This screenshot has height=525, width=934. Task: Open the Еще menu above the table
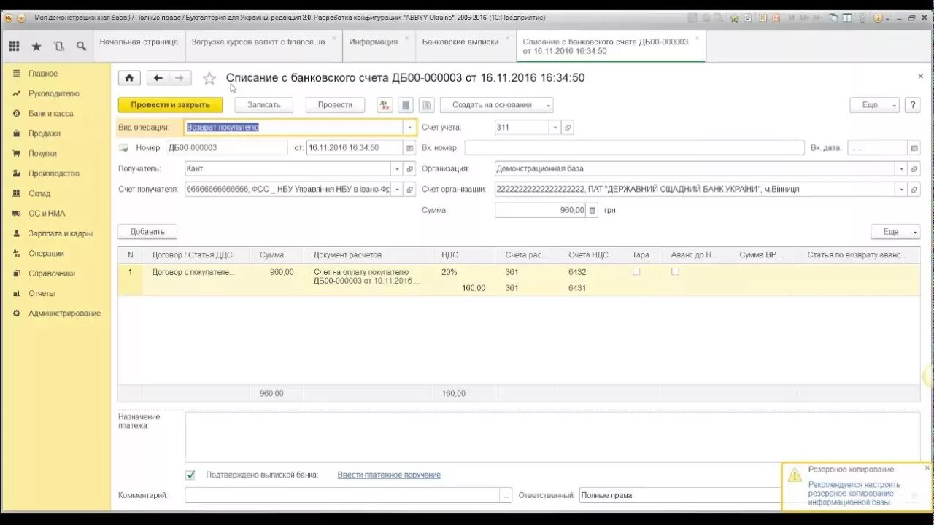coord(895,232)
